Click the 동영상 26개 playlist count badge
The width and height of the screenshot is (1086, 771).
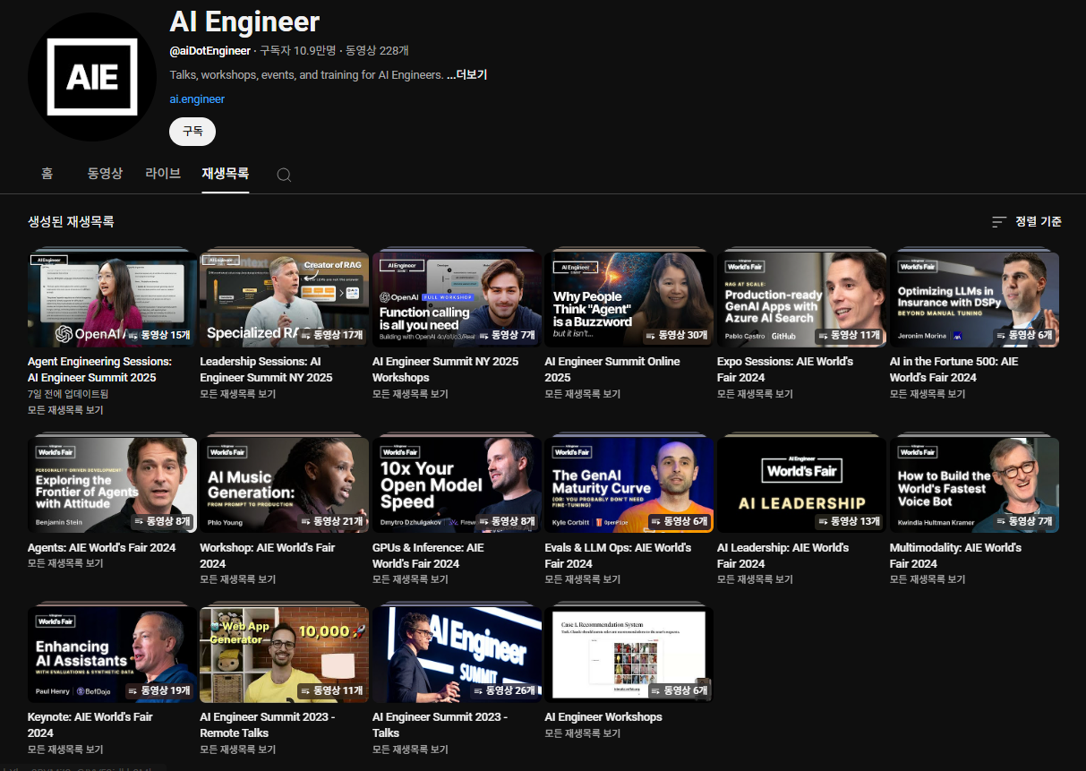point(504,690)
